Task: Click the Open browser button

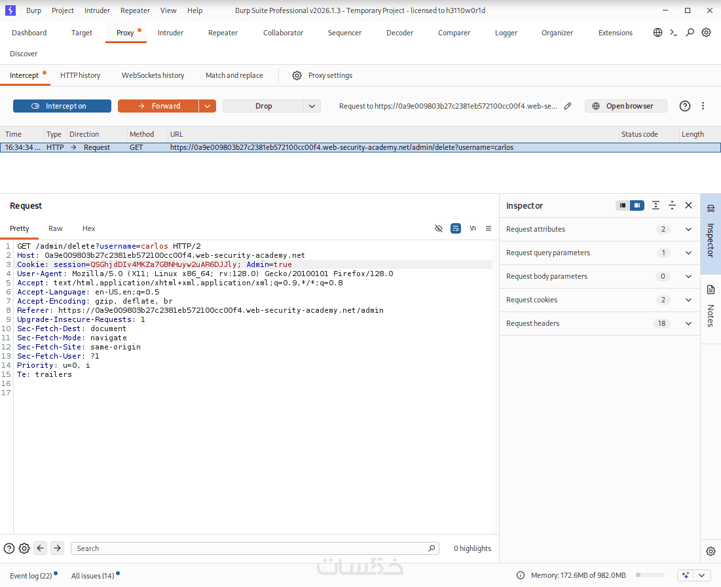Action: click(626, 106)
